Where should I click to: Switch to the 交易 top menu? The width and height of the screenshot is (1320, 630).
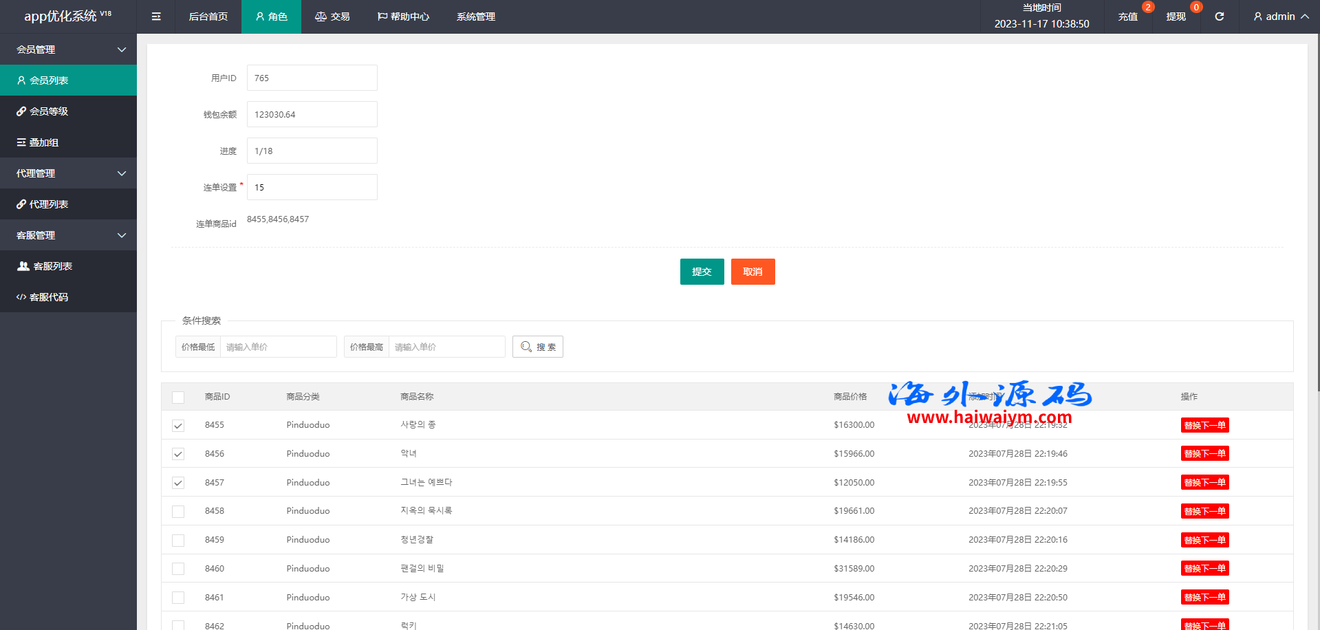pos(332,17)
